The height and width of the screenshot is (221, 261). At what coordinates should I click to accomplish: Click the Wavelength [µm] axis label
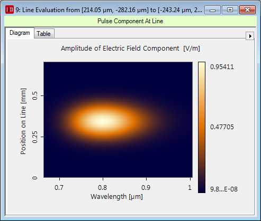[116, 197]
